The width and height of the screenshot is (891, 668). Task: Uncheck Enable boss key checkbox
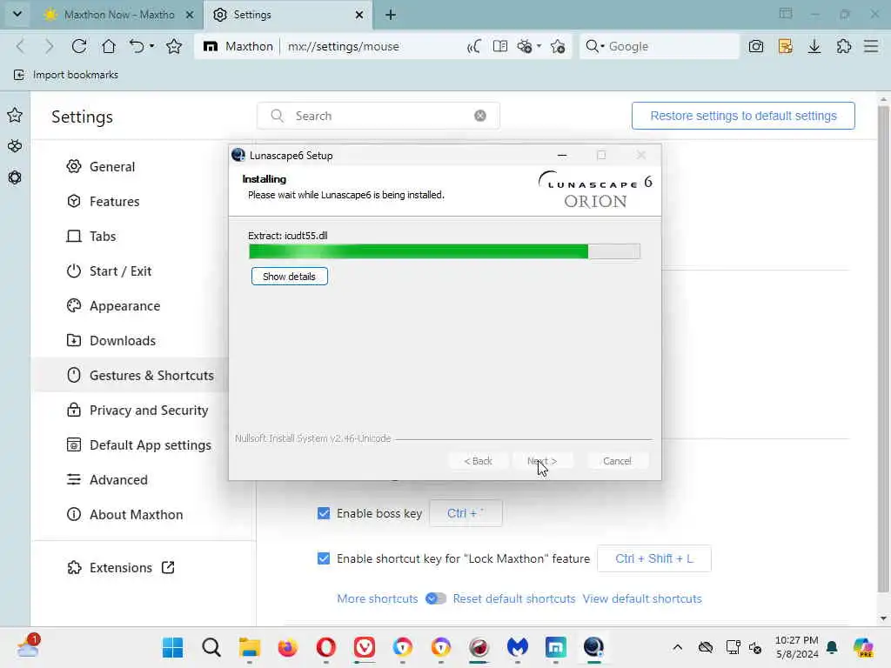coord(324,513)
